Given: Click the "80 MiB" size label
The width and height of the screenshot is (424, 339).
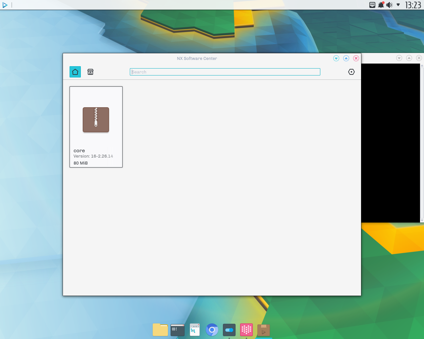Looking at the screenshot, I should click(x=80, y=163).
